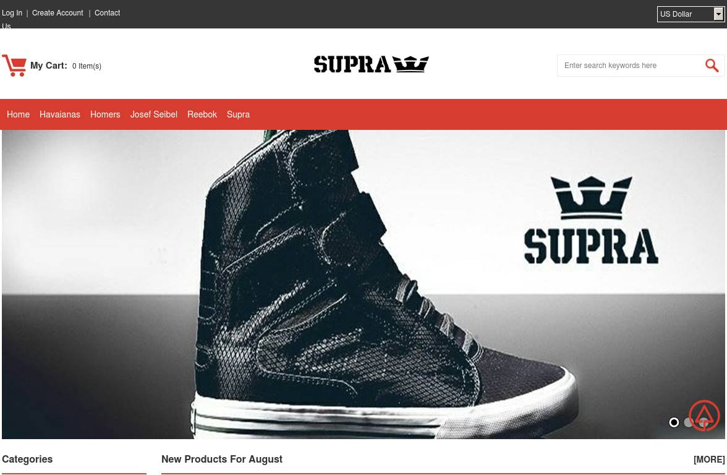Open the Havaianas category menu
Screen dimensions: 727x475
[x=60, y=114]
